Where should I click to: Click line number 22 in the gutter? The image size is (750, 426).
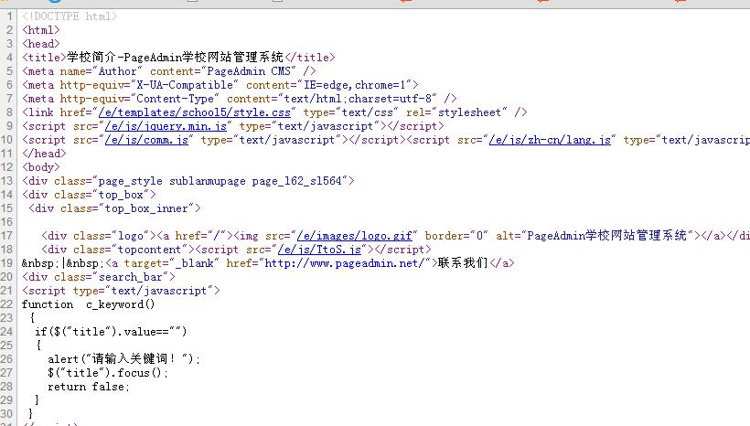coord(7,304)
